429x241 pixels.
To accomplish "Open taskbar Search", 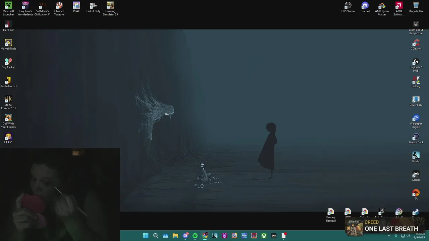I will click(x=156, y=236).
